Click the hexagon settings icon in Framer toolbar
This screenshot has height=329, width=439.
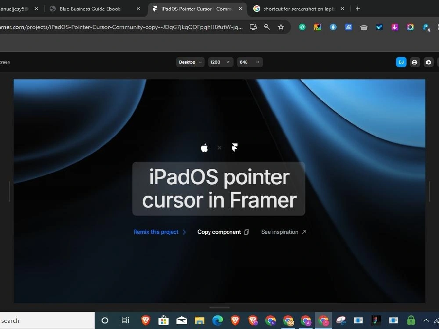pyautogui.click(x=428, y=62)
